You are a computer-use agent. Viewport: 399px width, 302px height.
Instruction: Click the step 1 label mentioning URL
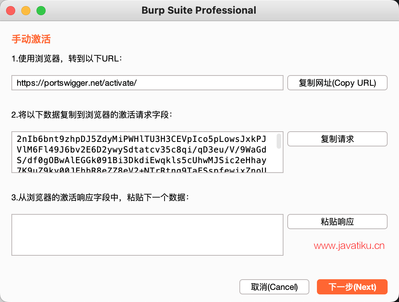(x=66, y=59)
